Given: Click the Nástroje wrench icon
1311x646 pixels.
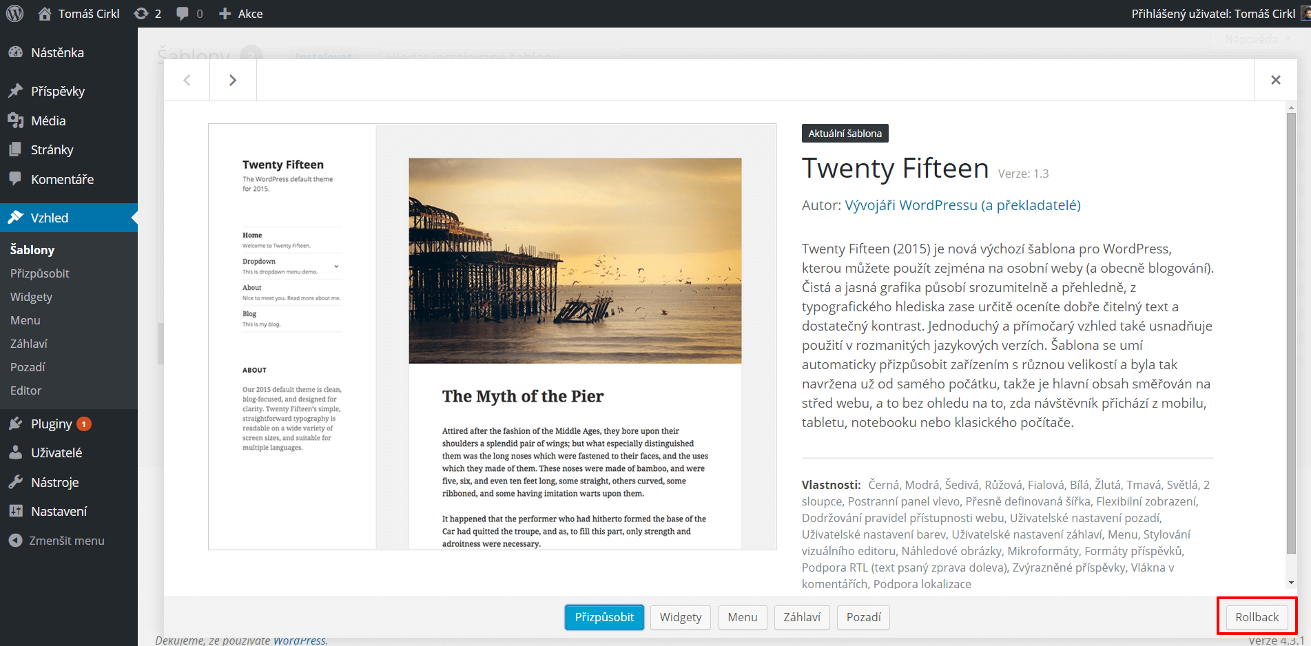Looking at the screenshot, I should [x=15, y=482].
